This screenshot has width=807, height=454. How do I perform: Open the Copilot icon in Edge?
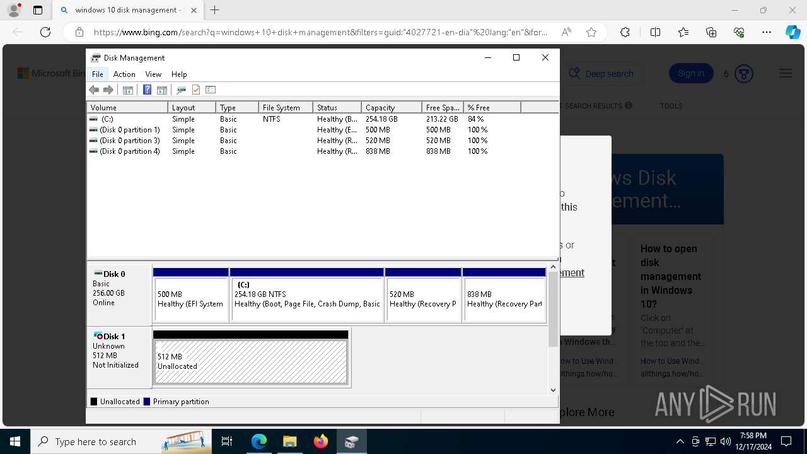tap(792, 32)
